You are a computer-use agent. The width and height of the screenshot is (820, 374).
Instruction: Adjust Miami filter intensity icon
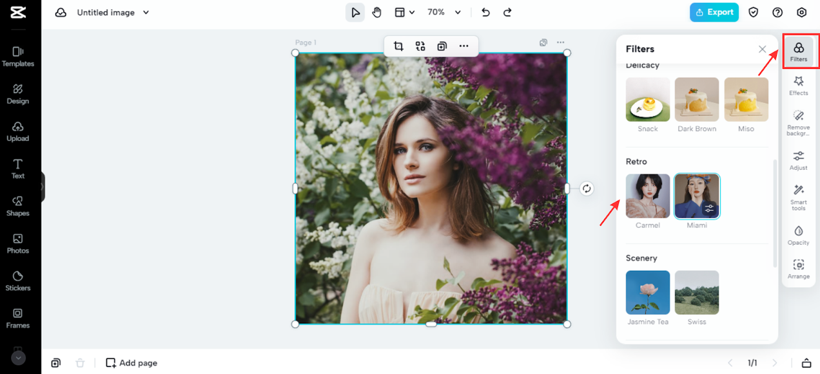pos(710,209)
